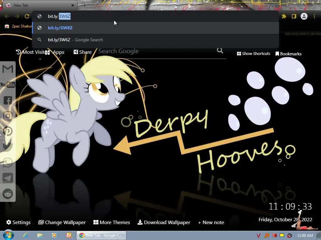
Task: Select the bit.ly/3W6Z URL suggestion
Action: (155, 28)
